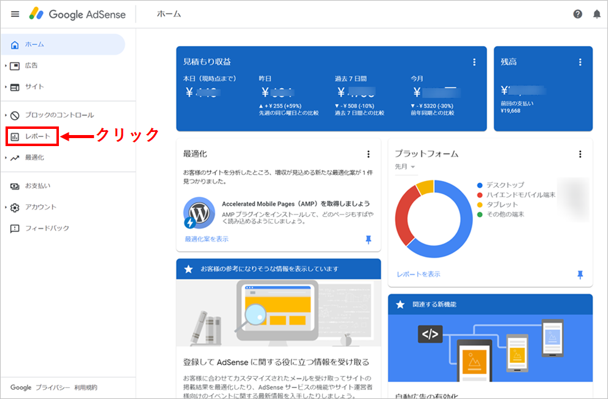This screenshot has height=399, width=608.
Task: Click the WordPress AMP icon
Action: [199, 212]
